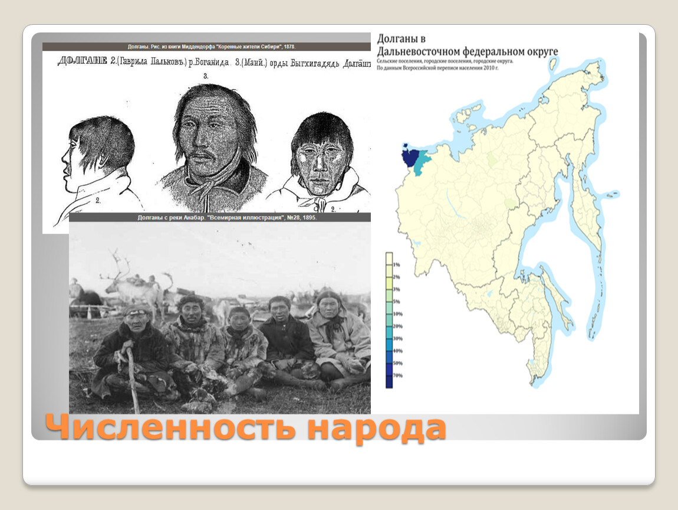678x510 pixels.
Task: Click the legend swatch between 20% and 30%
Action: [389, 332]
